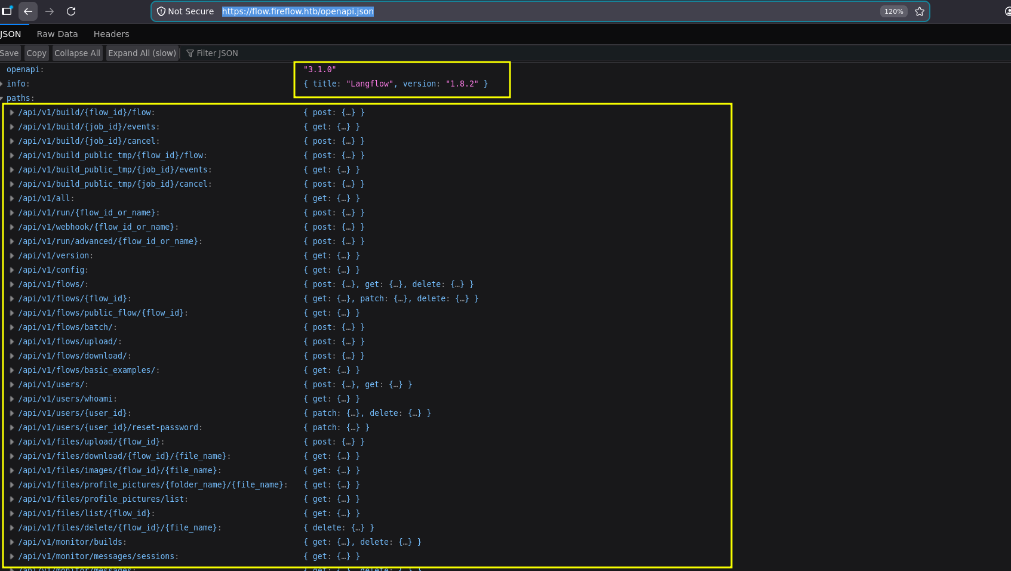
Task: Select the /api/v1/files/profile_pictures/{folder_name}/{file_name} path
Action: 153,484
